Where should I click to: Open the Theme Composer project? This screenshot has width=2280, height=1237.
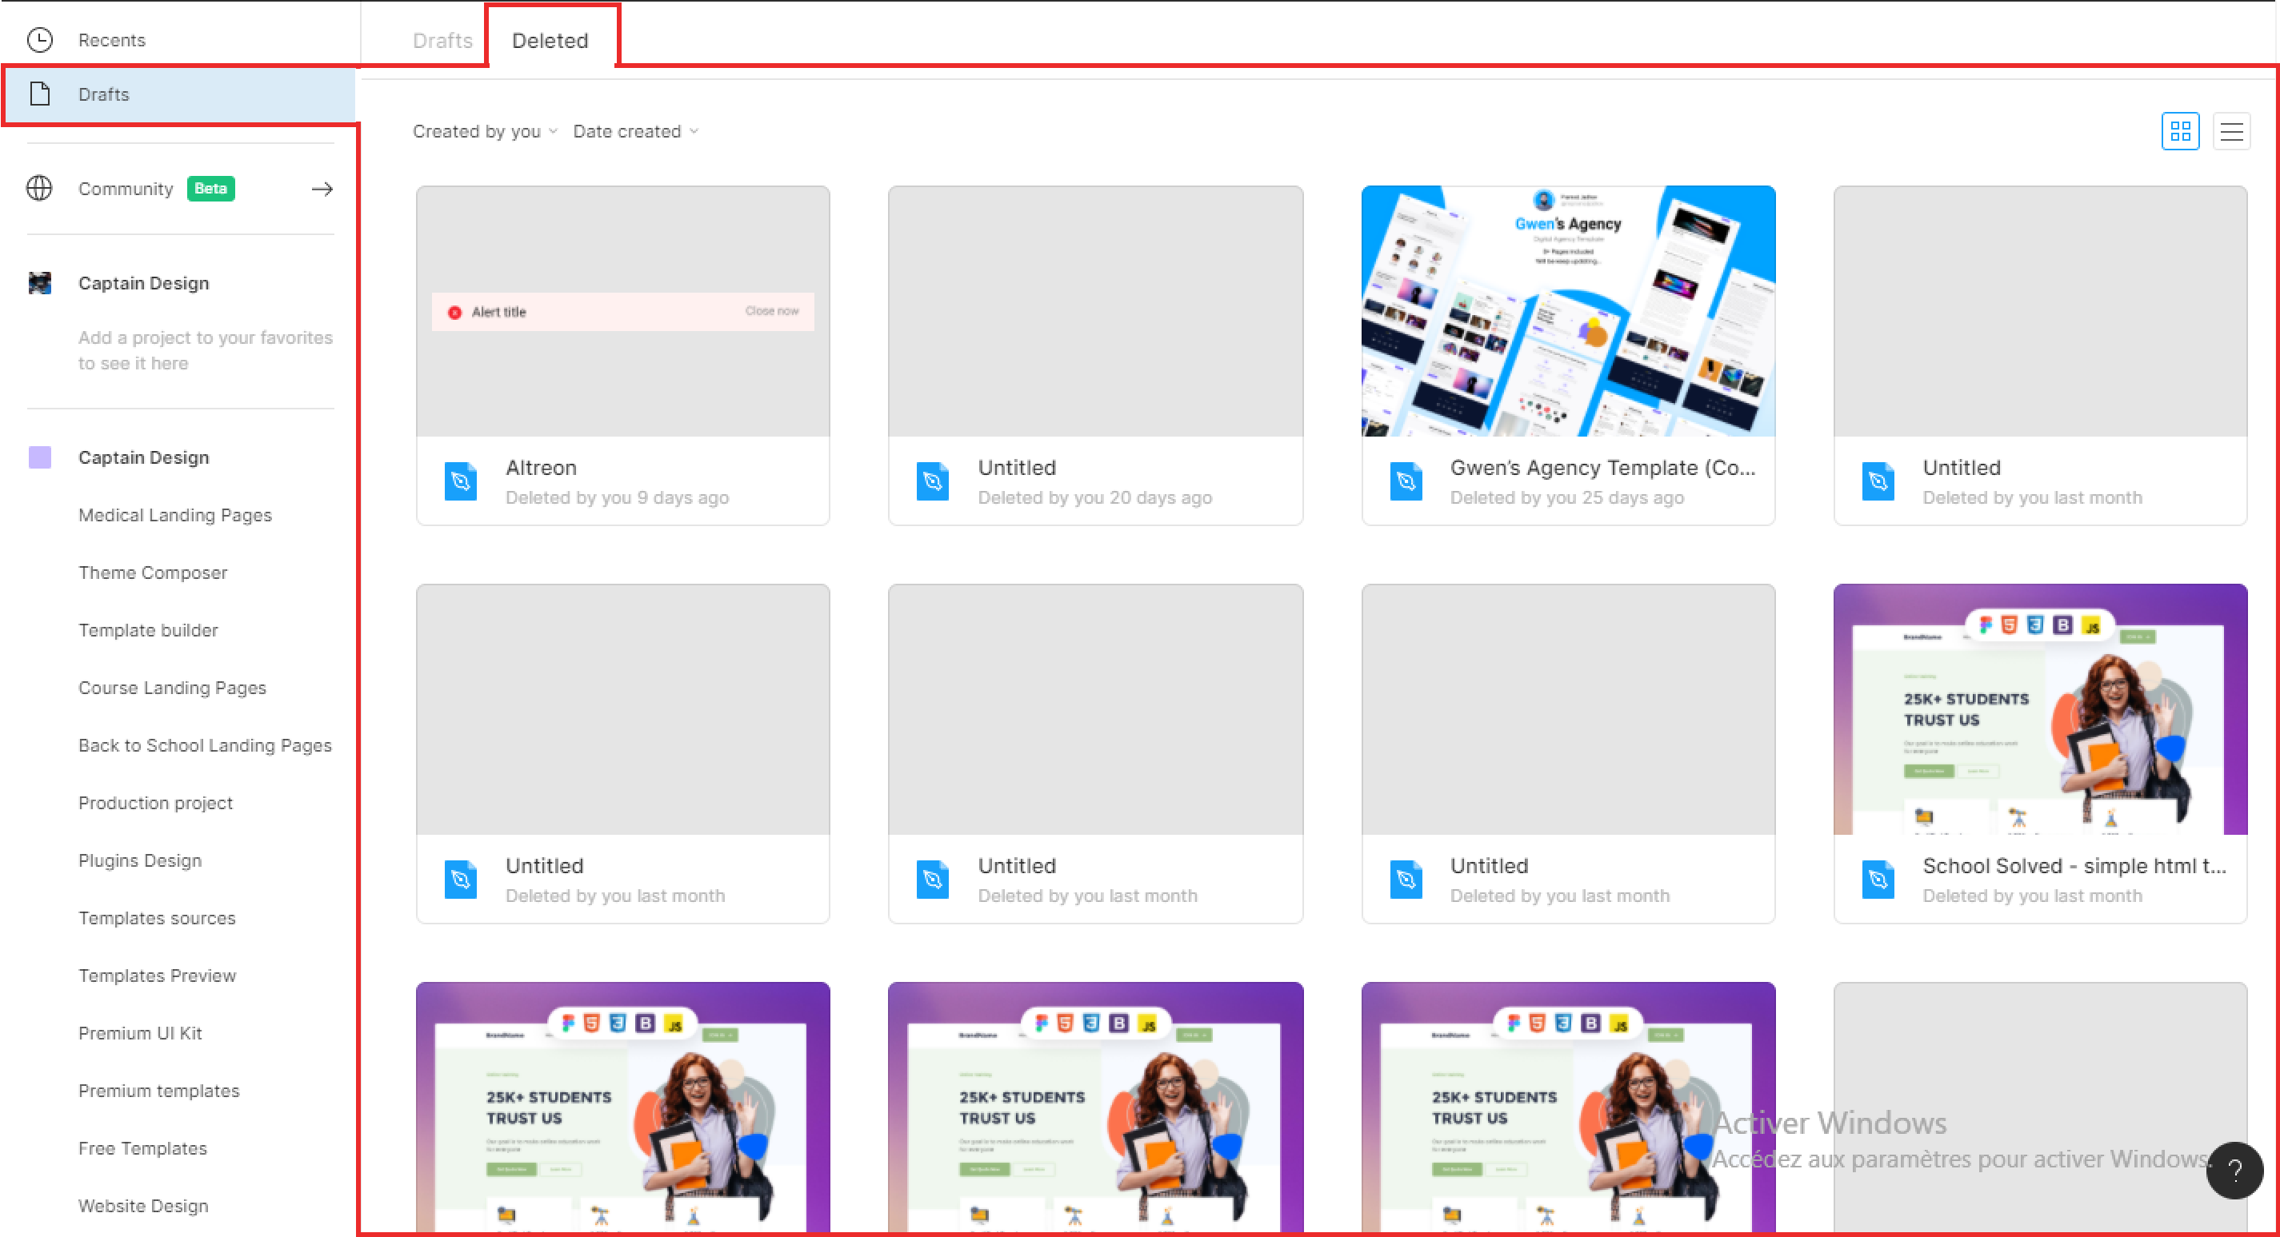click(153, 573)
